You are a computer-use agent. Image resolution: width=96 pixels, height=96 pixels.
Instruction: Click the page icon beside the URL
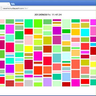coord(1,8)
